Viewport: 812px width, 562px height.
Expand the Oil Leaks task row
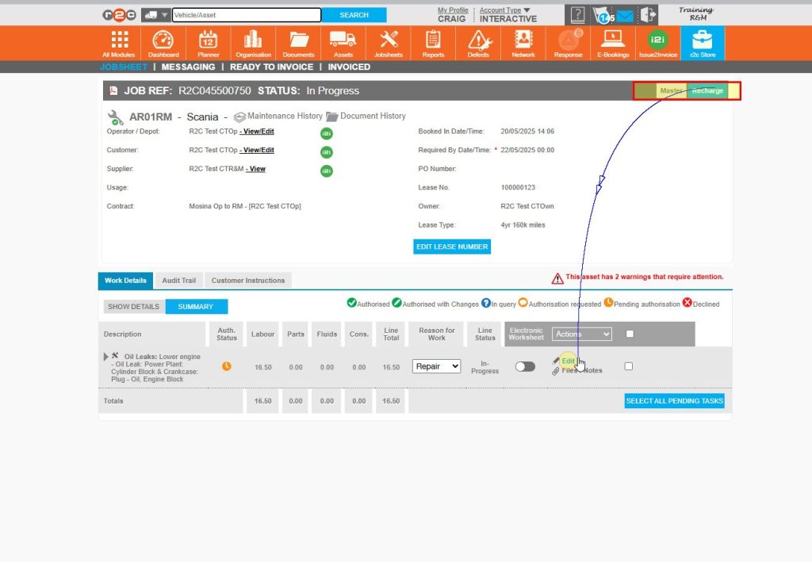[106, 357]
